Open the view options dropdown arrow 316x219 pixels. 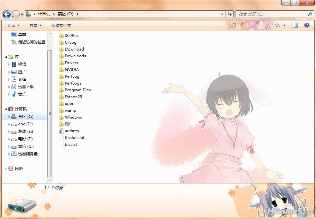pos(285,25)
